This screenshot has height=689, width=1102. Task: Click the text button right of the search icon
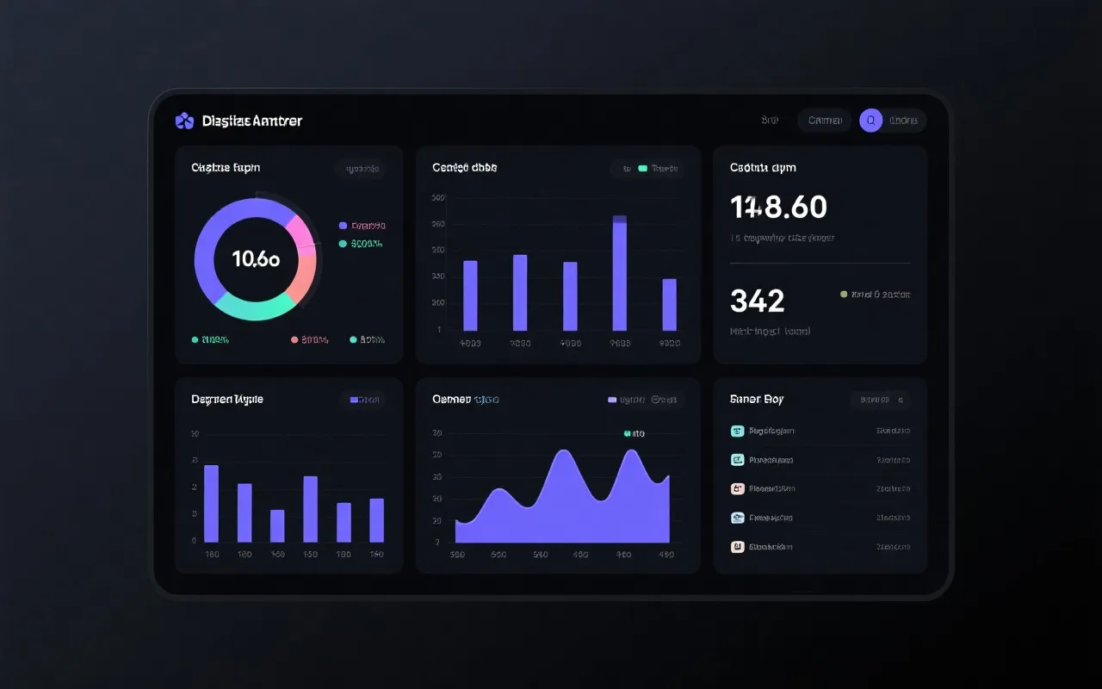(x=904, y=121)
